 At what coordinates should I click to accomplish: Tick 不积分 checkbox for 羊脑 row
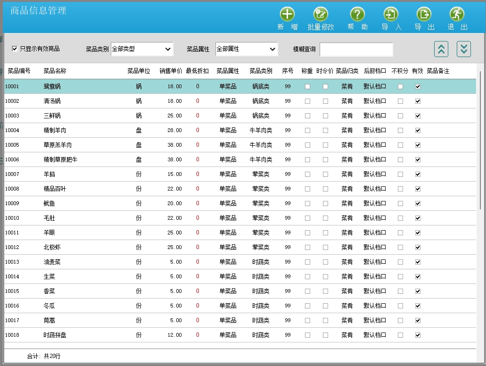[400, 175]
